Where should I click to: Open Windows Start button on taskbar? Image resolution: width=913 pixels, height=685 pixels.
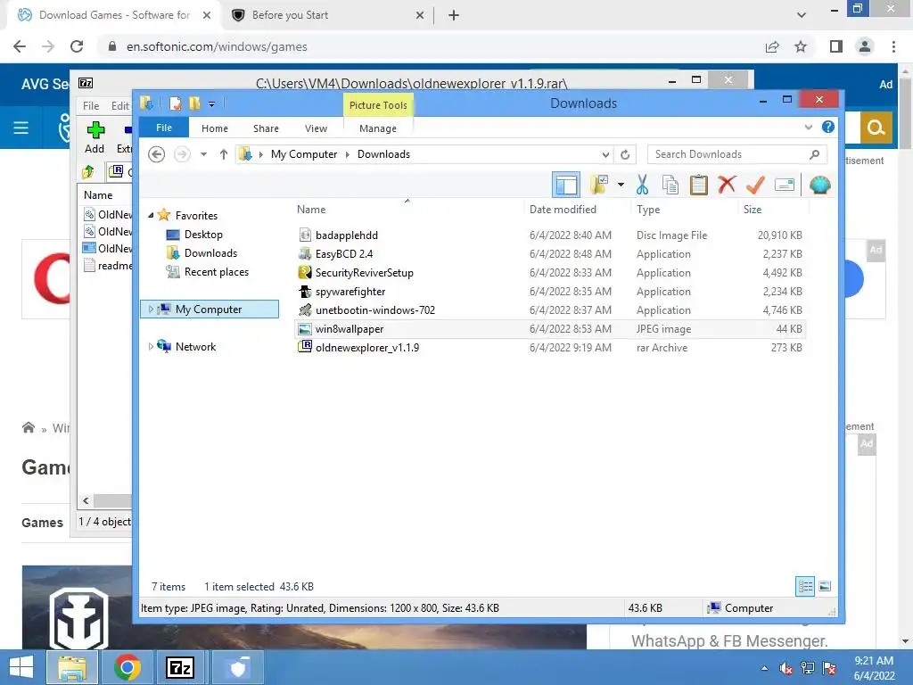pos(21,667)
